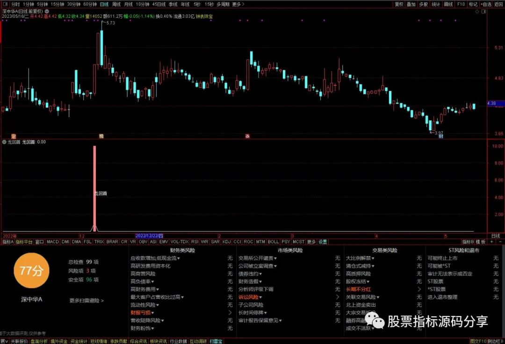Select the 月线 monthly chart
The height and width of the screenshot is (344, 505).
tap(128, 4)
